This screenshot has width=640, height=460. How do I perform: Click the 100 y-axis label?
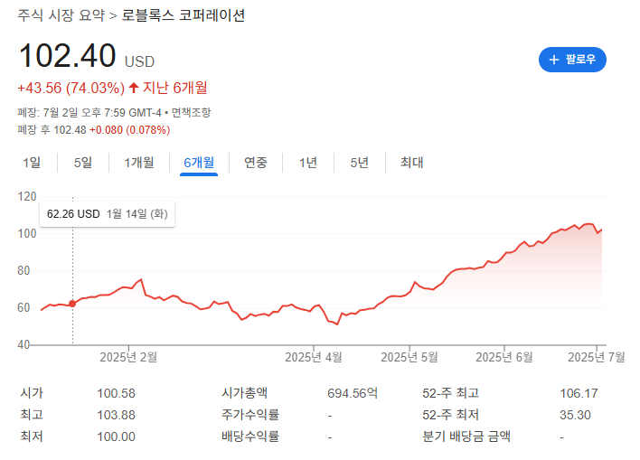pyautogui.click(x=27, y=233)
